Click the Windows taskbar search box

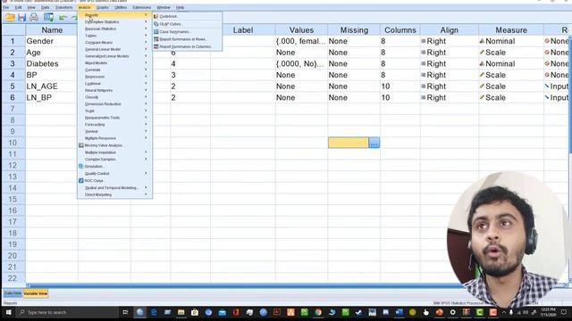[68, 312]
